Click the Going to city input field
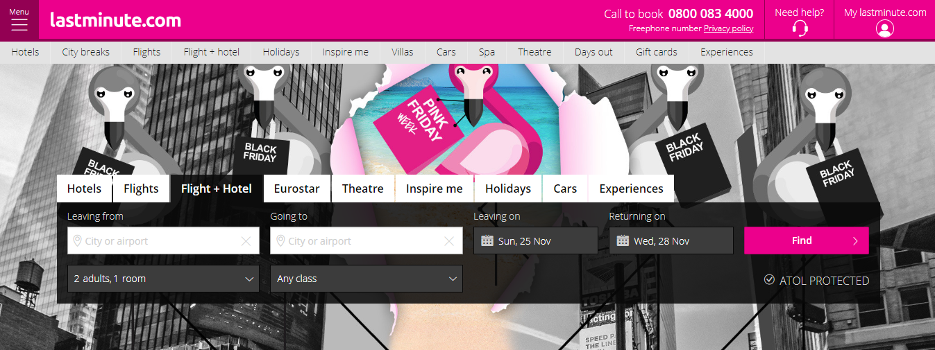The width and height of the screenshot is (935, 350). [x=367, y=240]
